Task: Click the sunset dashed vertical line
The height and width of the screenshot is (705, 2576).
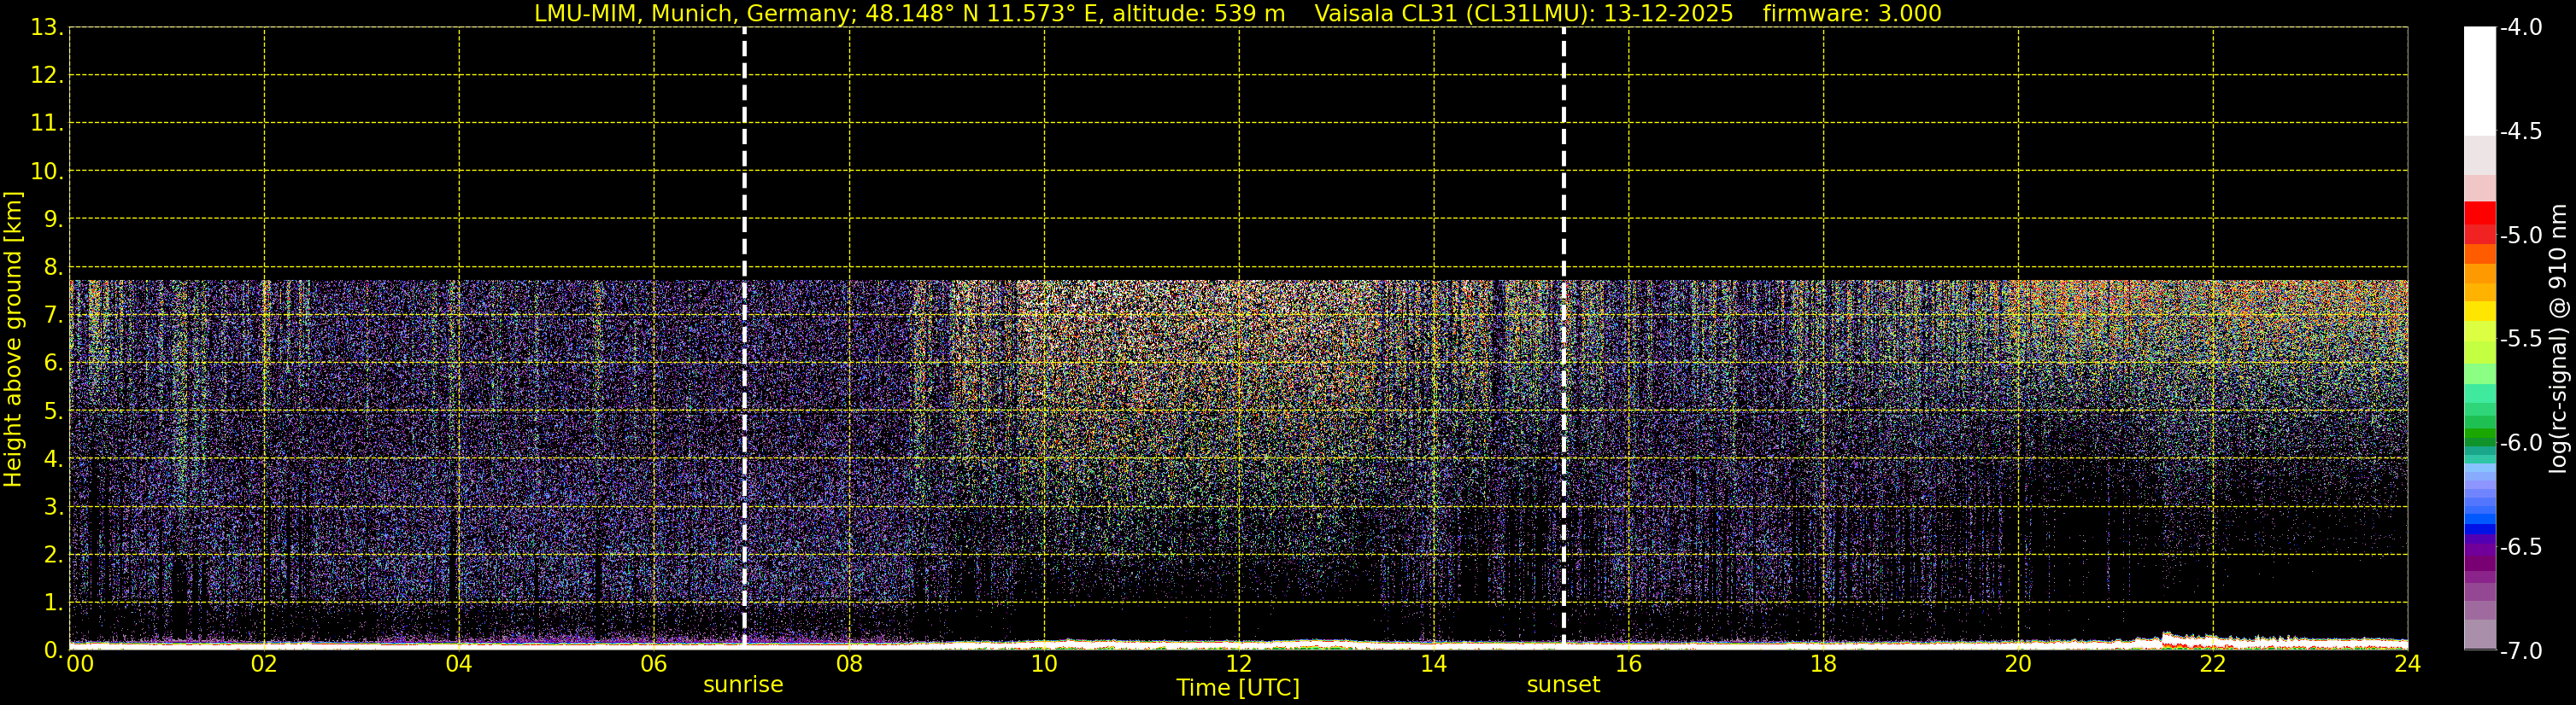Action: point(1563,340)
